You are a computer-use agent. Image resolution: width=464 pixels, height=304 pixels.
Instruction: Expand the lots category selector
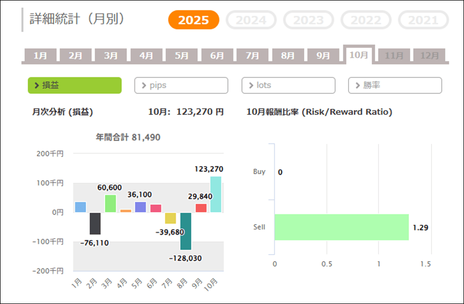(288, 86)
